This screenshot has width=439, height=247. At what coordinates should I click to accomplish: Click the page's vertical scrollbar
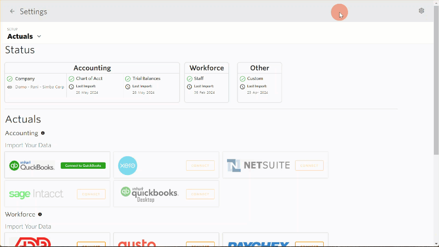pos(436,81)
